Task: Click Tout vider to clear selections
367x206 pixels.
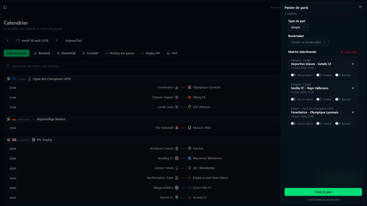Action: [349, 52]
